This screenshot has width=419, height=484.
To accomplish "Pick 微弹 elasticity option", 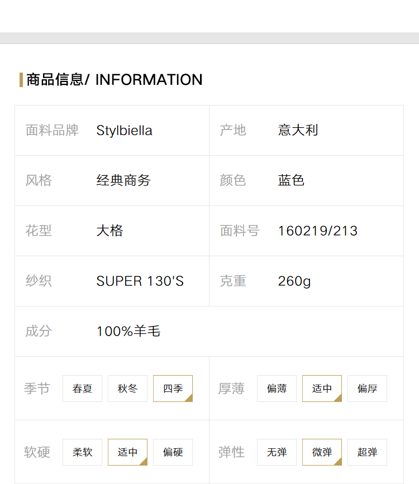I will tap(322, 452).
